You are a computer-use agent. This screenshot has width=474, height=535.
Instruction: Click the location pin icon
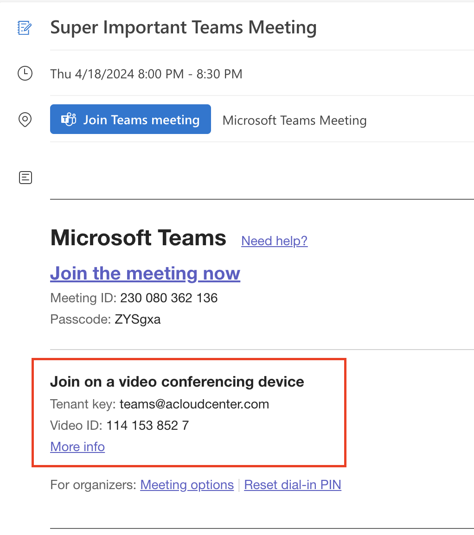pyautogui.click(x=25, y=120)
